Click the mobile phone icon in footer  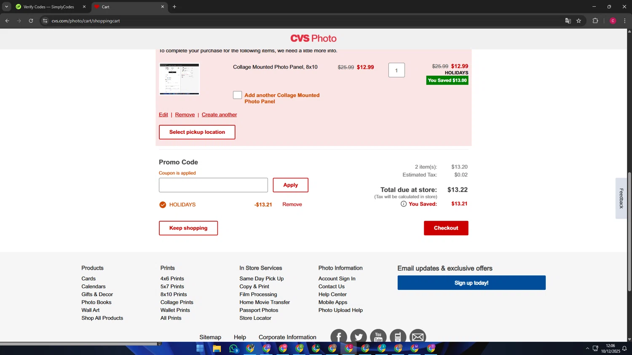coord(398,336)
